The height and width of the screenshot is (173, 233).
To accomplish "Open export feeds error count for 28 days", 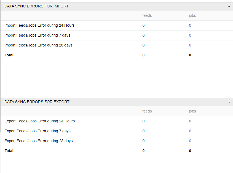I will coord(143,141).
